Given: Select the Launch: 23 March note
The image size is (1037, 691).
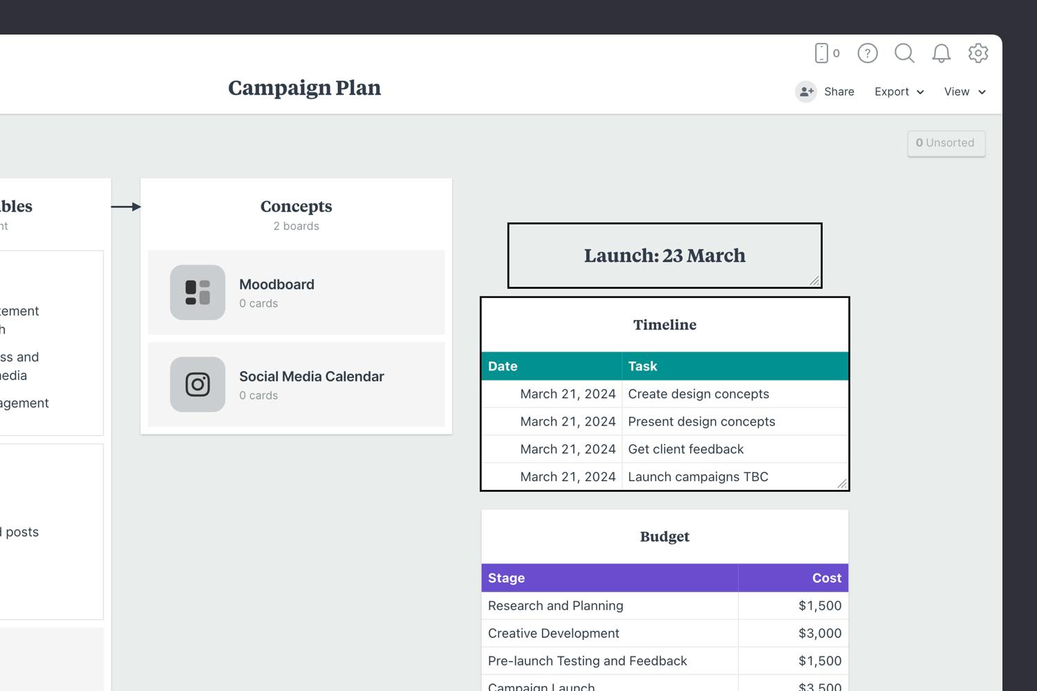Looking at the screenshot, I should click(664, 255).
